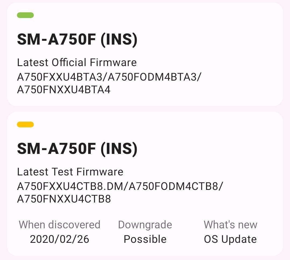
Task: Tap the Downgrade label
Action: [145, 225]
